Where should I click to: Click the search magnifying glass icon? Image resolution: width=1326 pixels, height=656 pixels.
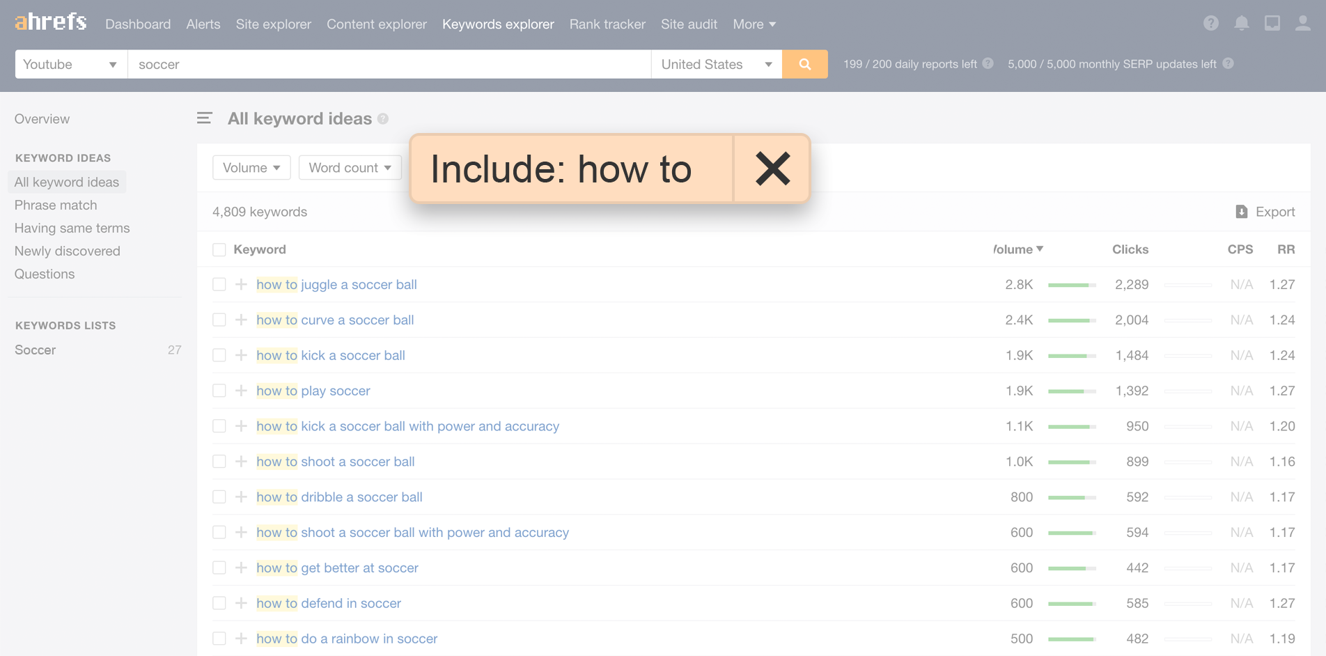(x=805, y=64)
